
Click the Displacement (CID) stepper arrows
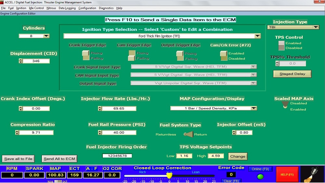click(x=20, y=61)
